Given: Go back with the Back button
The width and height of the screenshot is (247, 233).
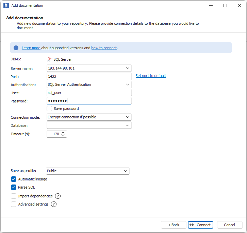Looking at the screenshot, I should 174,225.
